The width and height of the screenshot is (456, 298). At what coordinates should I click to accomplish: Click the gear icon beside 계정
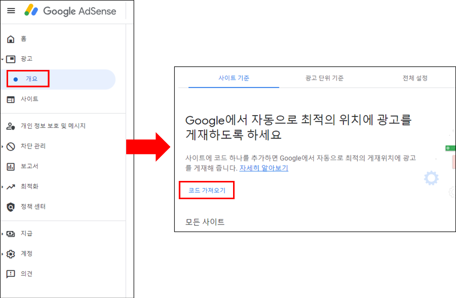tap(11, 254)
